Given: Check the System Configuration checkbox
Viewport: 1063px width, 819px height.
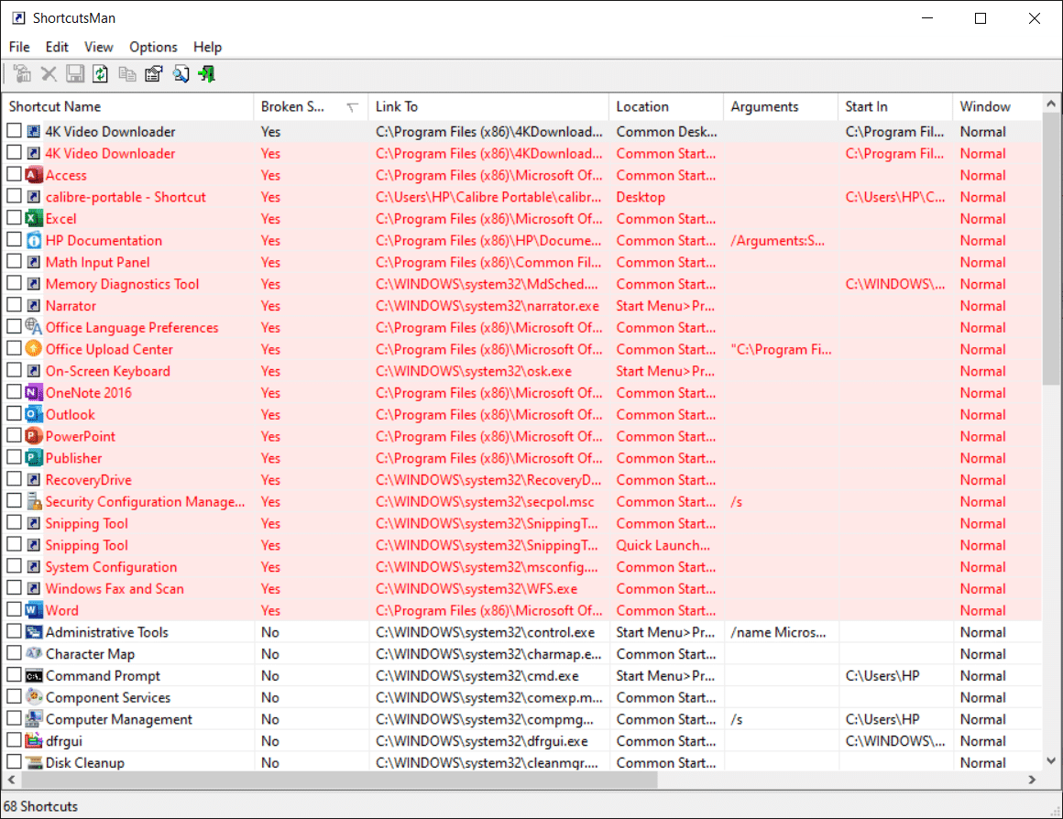Looking at the screenshot, I should (x=15, y=565).
